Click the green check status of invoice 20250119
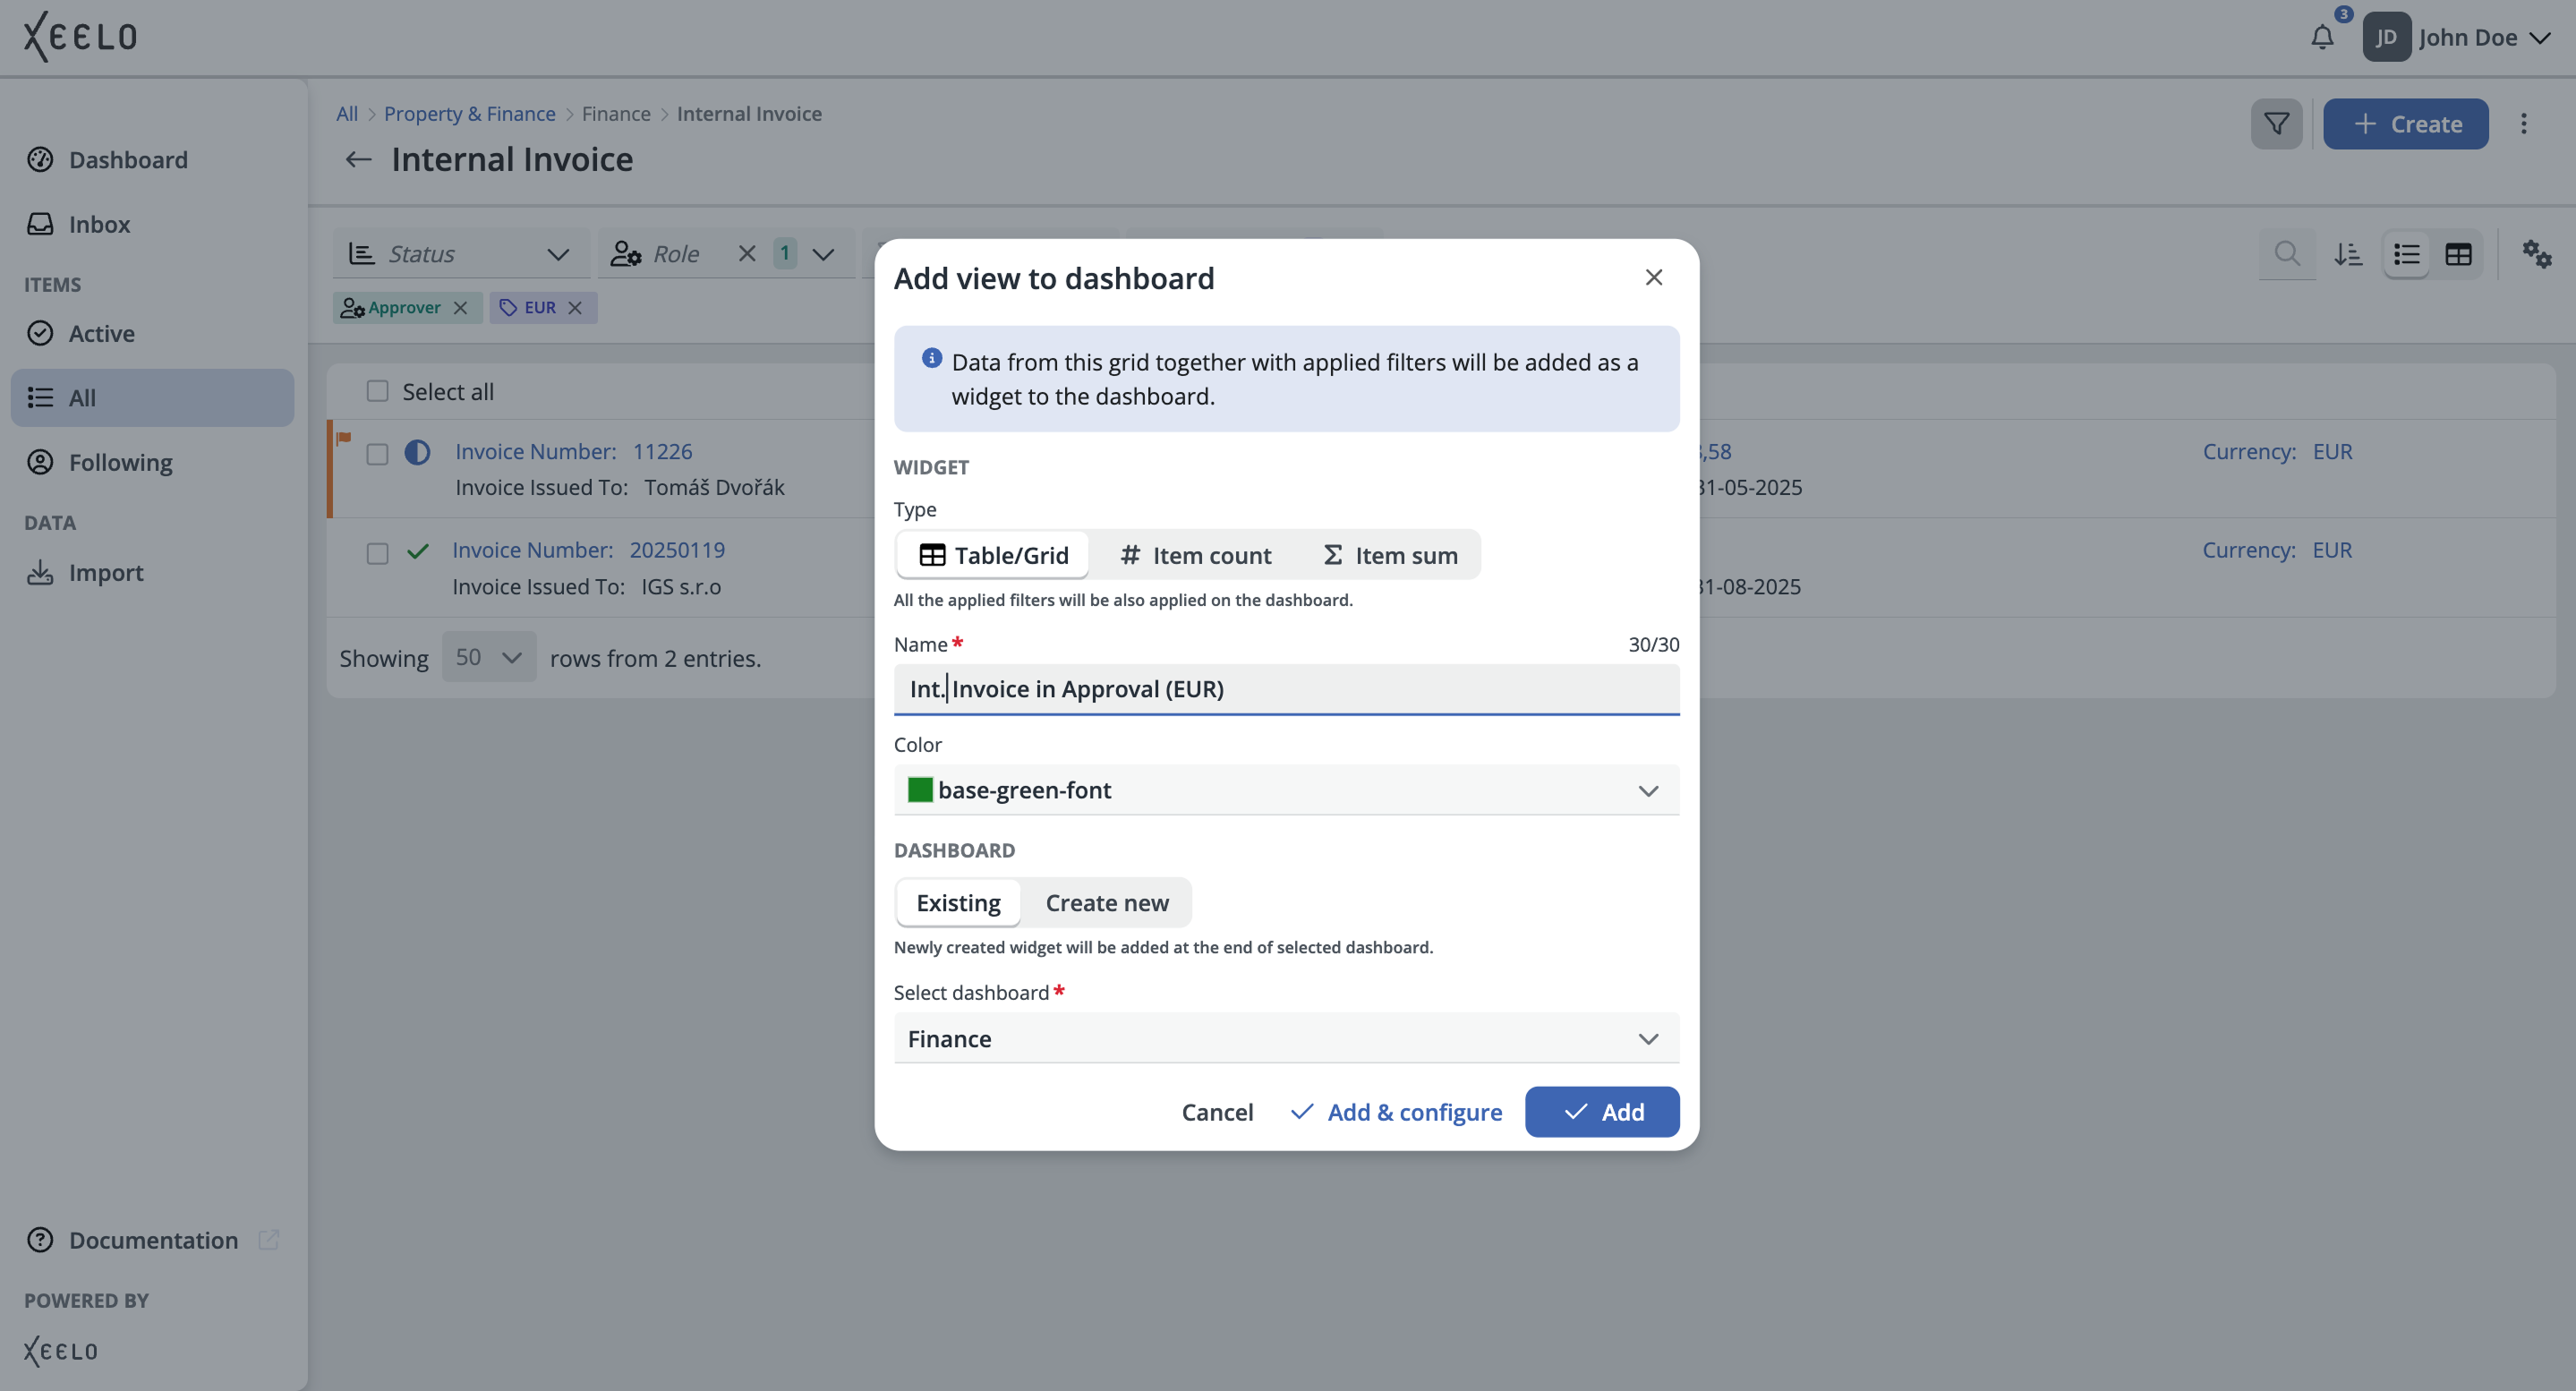This screenshot has height=1391, width=2576. (x=417, y=551)
